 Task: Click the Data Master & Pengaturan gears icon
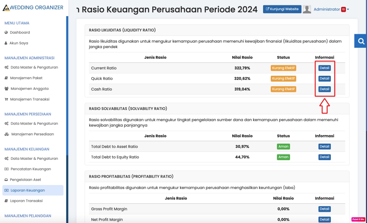(6, 67)
